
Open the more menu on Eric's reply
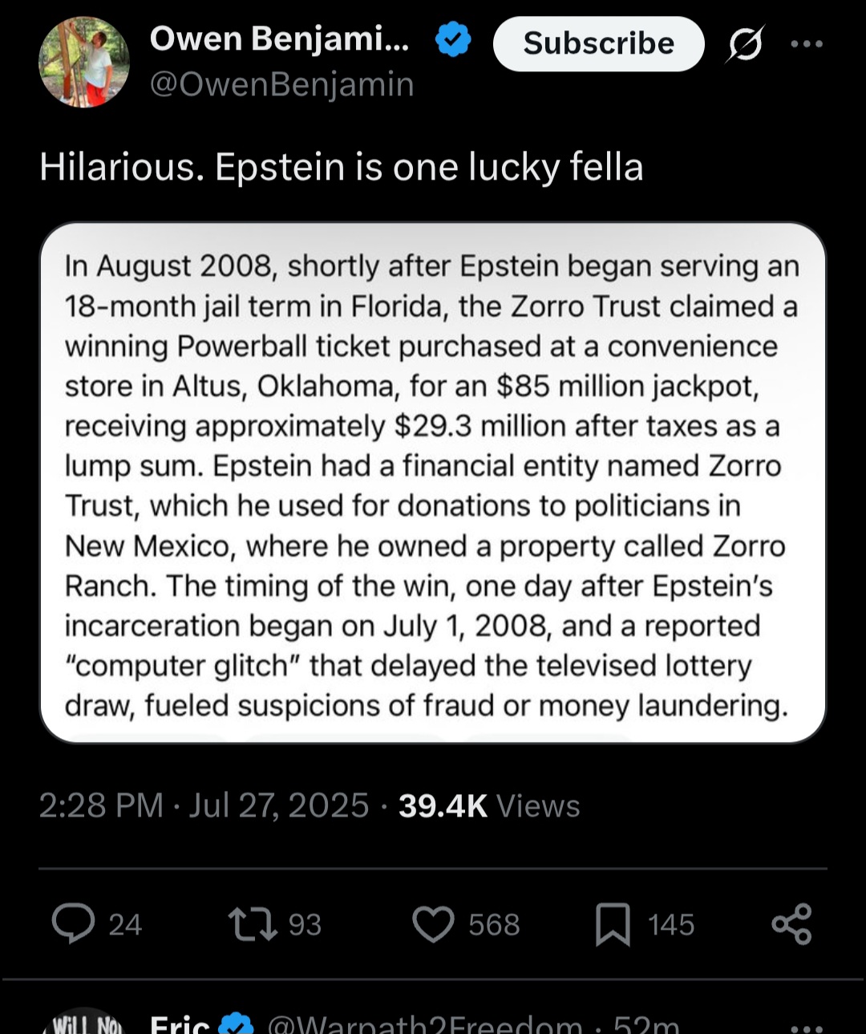pyautogui.click(x=806, y=1026)
